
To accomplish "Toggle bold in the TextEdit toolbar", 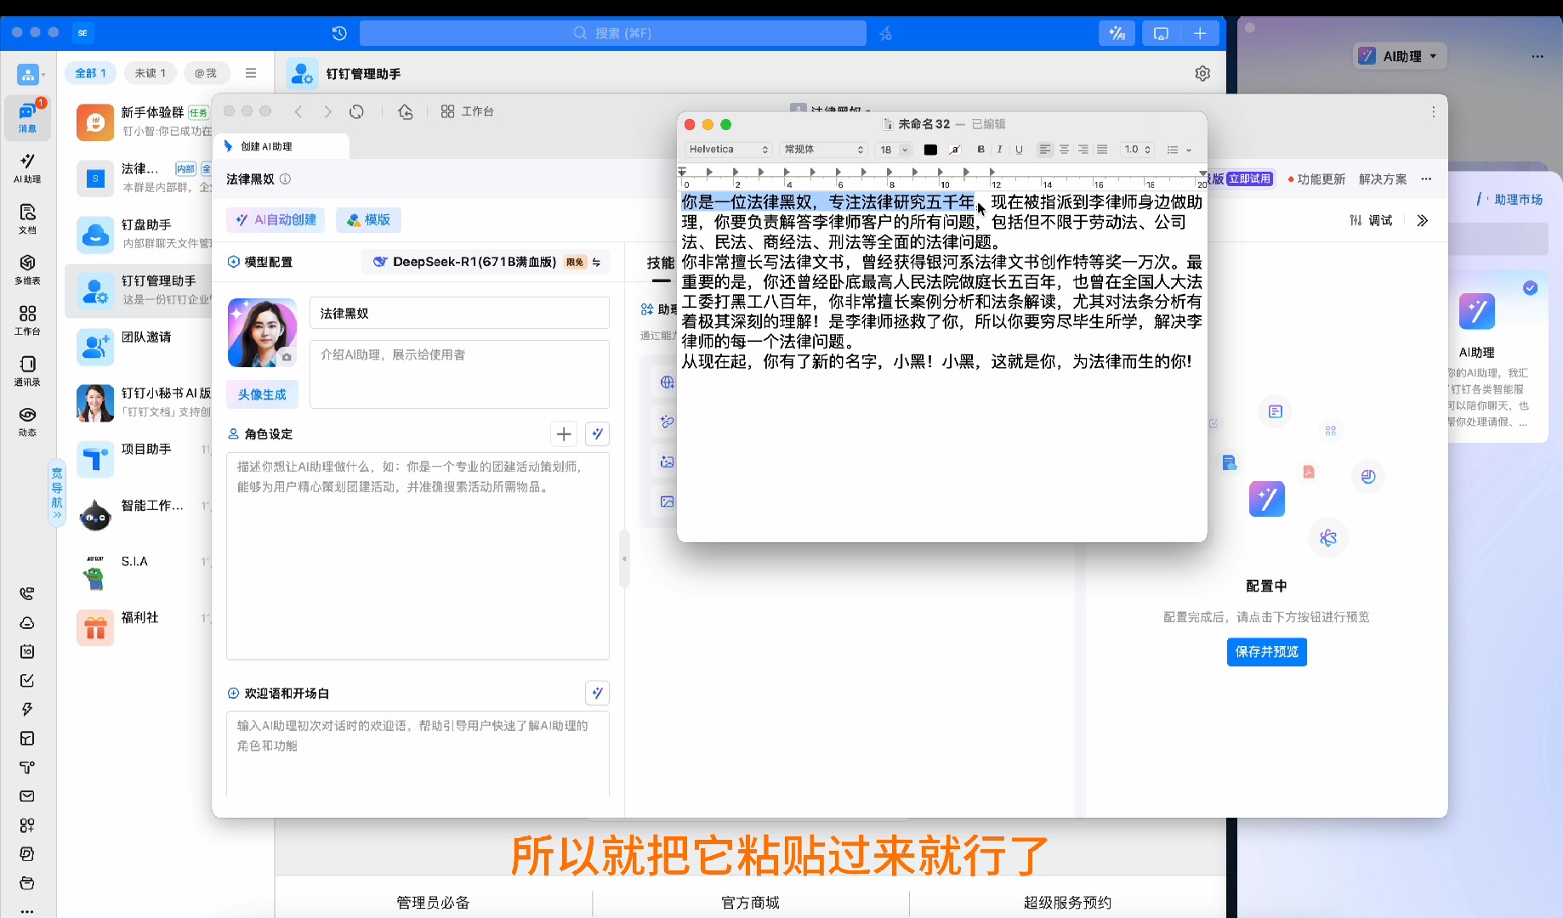I will [x=981, y=150].
